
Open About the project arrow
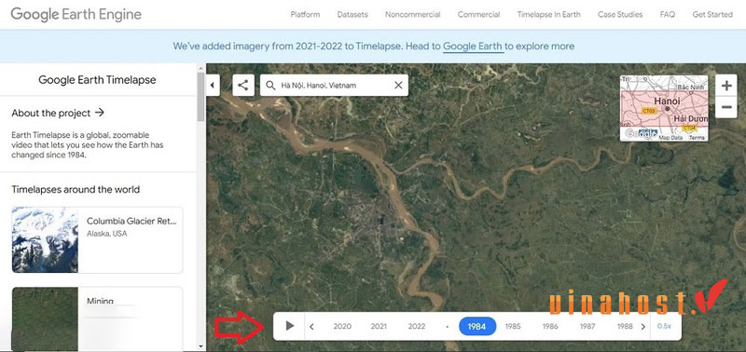100,113
